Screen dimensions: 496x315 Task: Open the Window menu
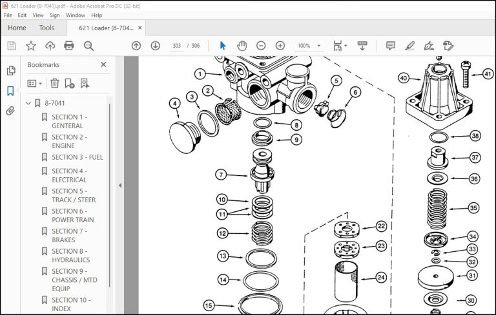pyautogui.click(x=76, y=15)
